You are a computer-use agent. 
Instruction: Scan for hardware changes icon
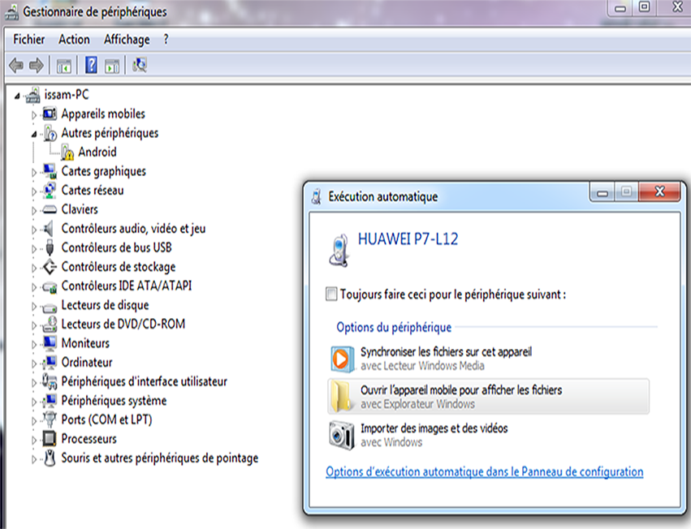(140, 65)
